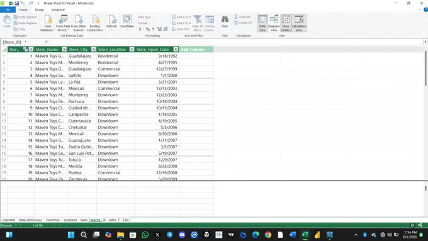The image size is (428, 241).
Task: Open Google Chrome from taskbar
Action: click(267, 235)
